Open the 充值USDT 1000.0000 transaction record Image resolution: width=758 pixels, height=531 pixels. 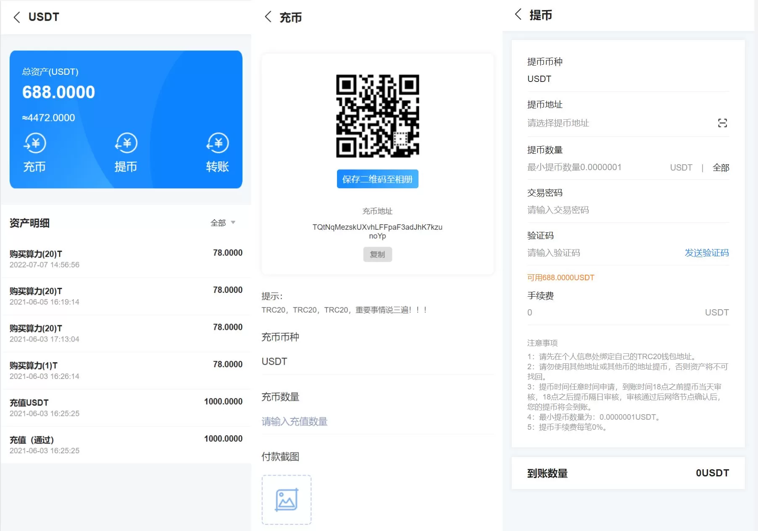click(126, 407)
